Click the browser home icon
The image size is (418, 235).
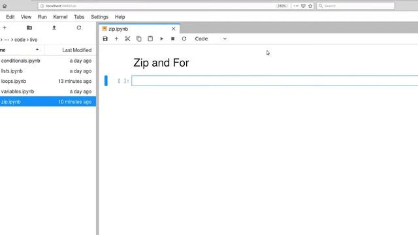[5, 6]
